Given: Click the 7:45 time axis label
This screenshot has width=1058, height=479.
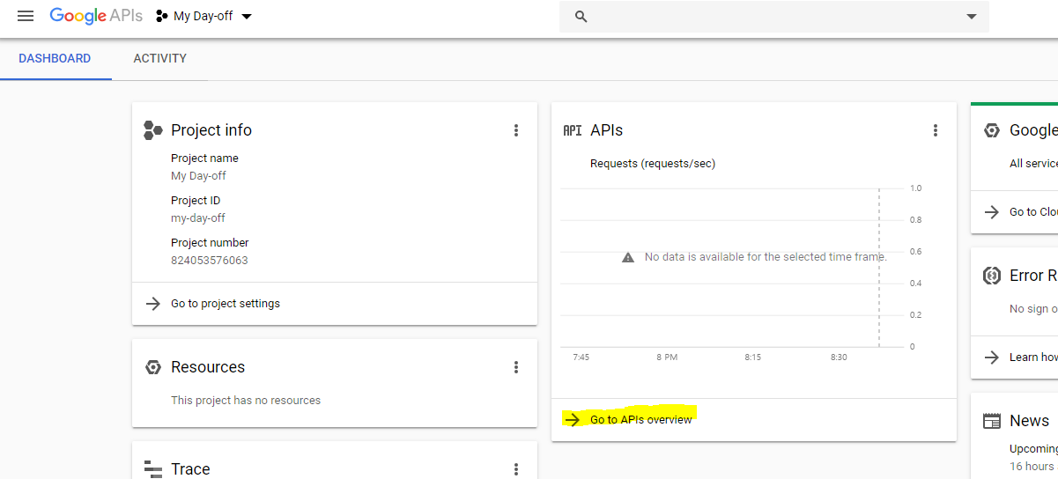Looking at the screenshot, I should 581,357.
